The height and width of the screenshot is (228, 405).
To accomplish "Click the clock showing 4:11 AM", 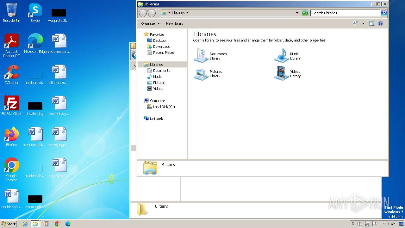I will tap(389, 224).
